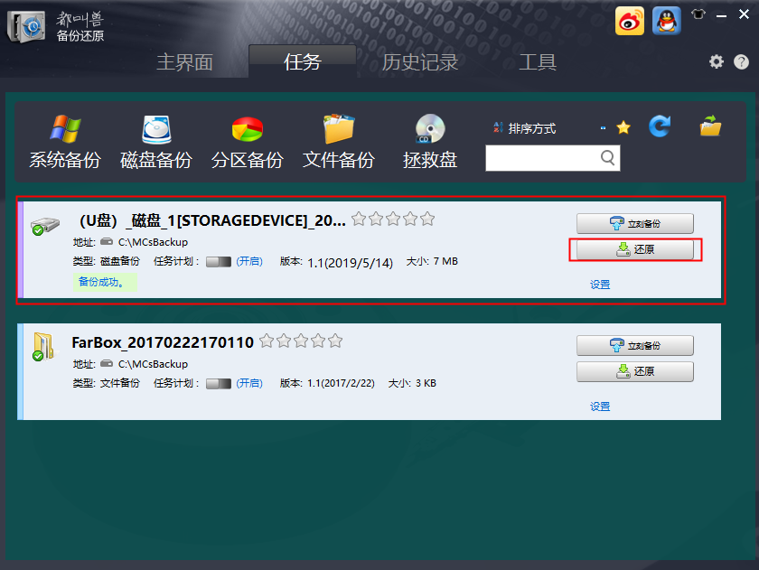Open 设置 link of the U盘 disk task
Viewport: 759px width, 570px height.
pyautogui.click(x=600, y=285)
